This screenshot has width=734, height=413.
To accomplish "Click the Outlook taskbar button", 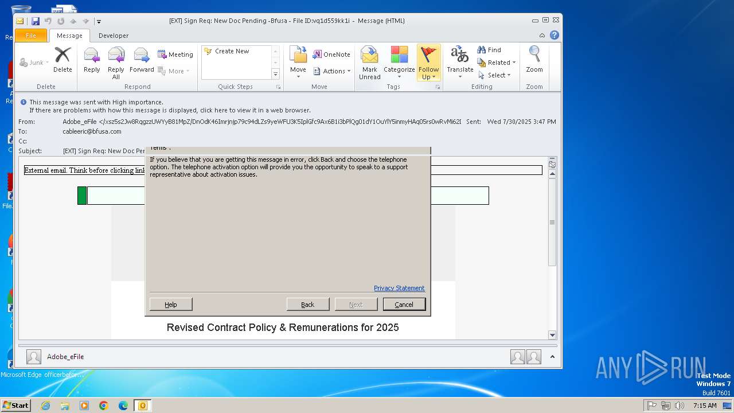I will click(142, 406).
